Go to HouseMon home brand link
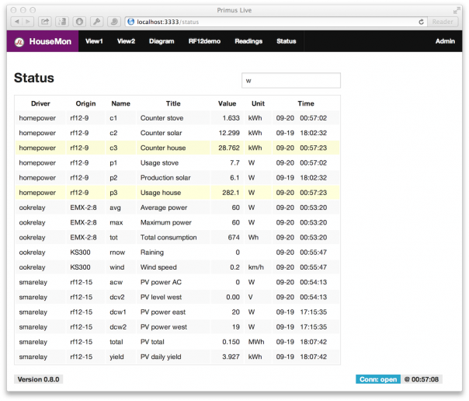Viewport: 469px width, 401px height. 43,41
